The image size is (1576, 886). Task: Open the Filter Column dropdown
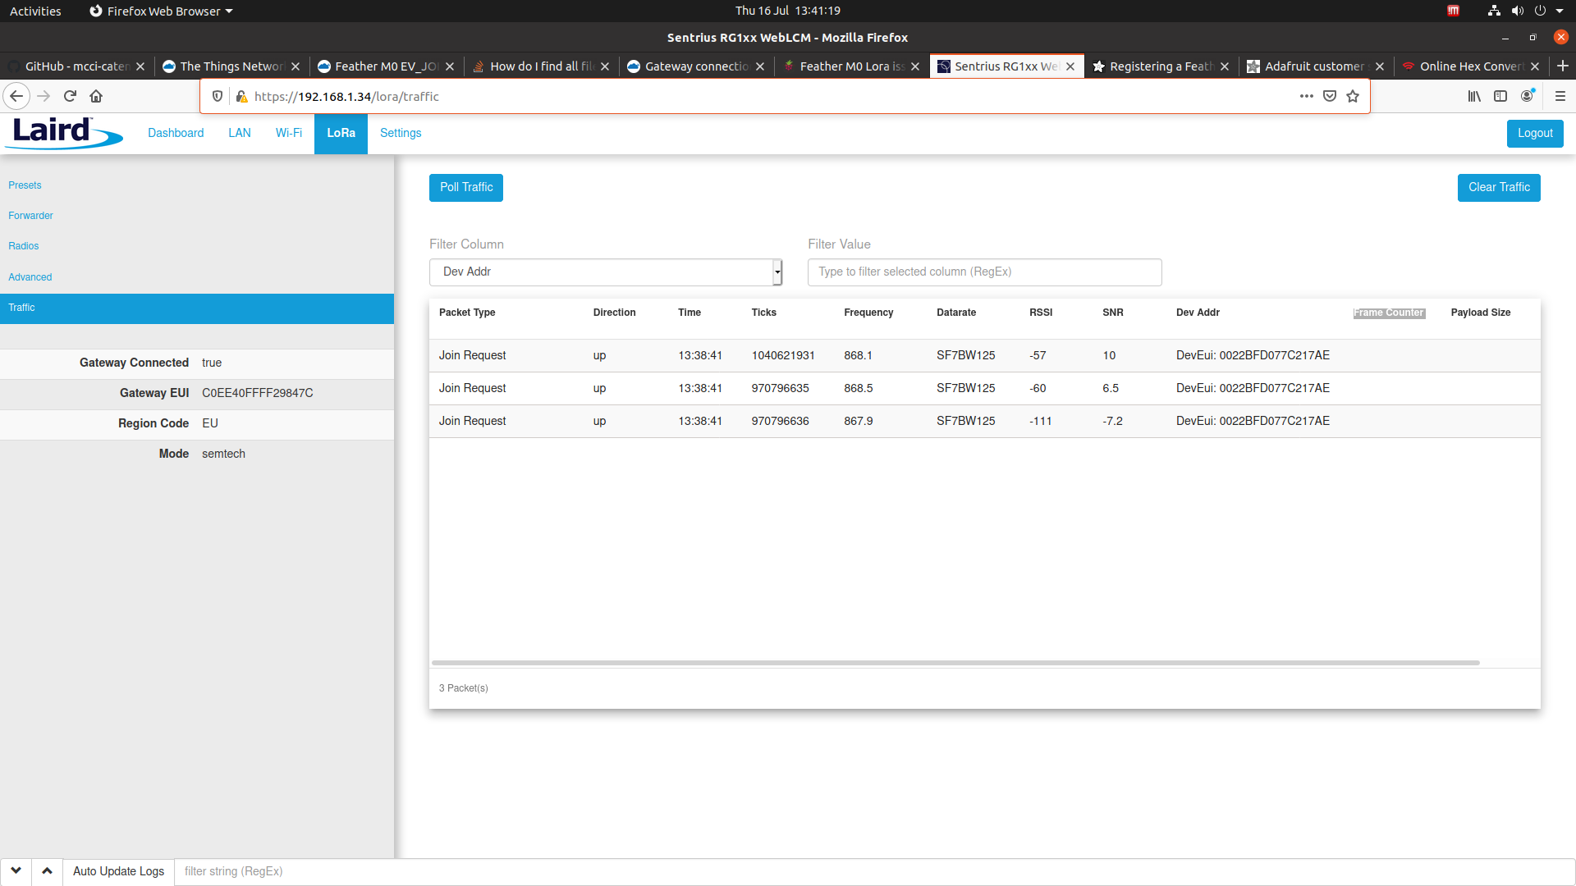tap(606, 272)
